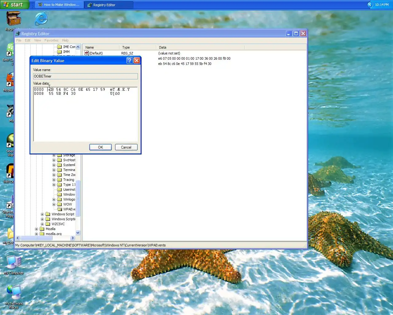The width and height of the screenshot is (393, 315).
Task: Expand the Termina tree node
Action: coord(54,170)
